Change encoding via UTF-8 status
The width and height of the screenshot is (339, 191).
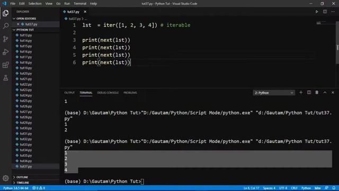pos(283,188)
